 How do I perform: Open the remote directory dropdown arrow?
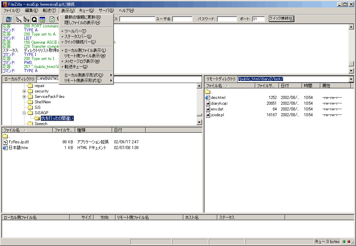351,79
